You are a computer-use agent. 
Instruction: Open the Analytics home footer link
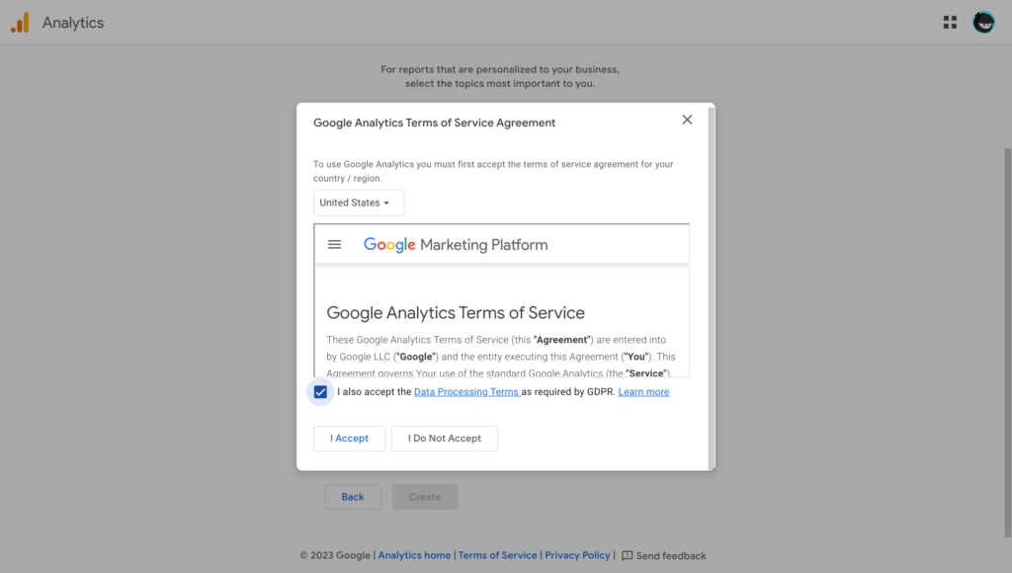coord(414,555)
